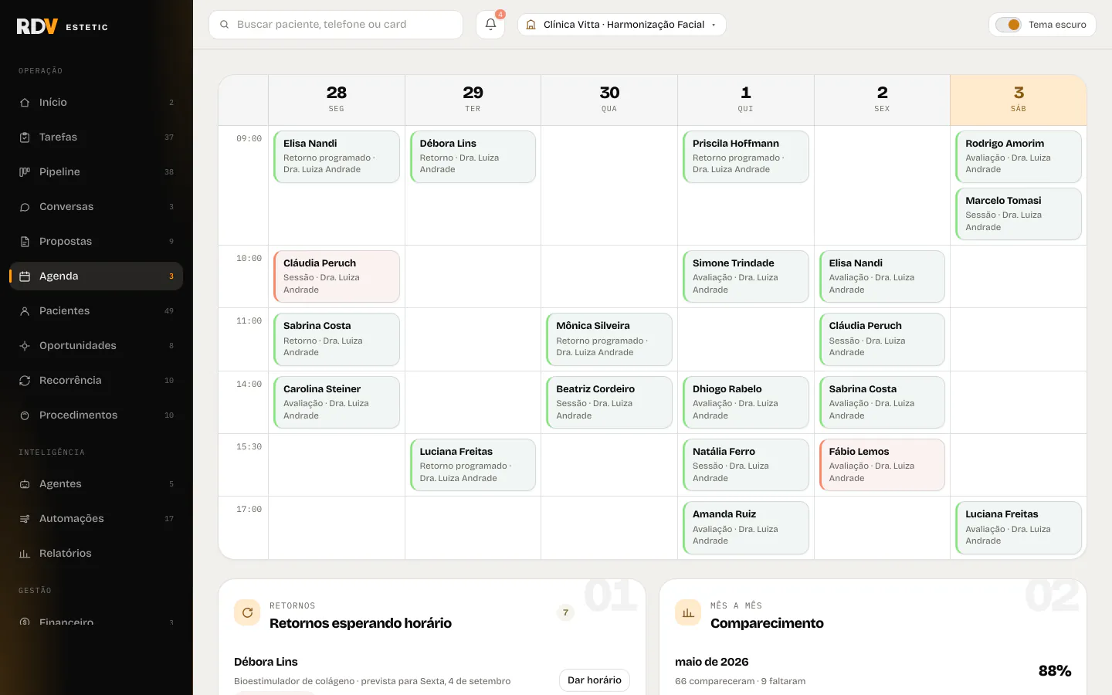
Task: Click the Tarefas clipboard icon
Action: pos(25,137)
